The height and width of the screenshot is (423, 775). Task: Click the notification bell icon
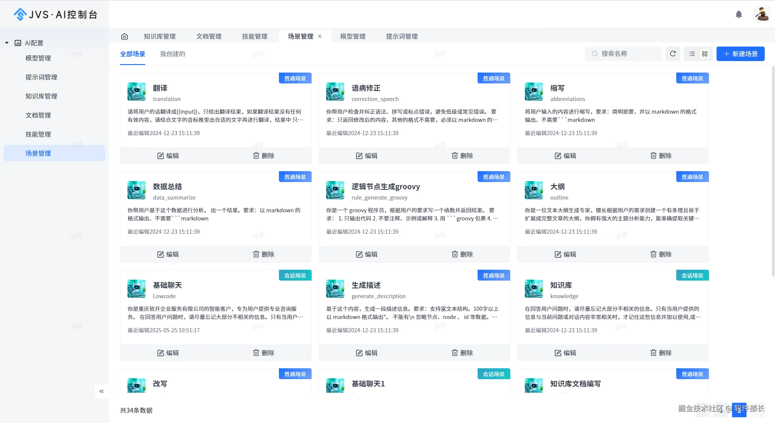click(739, 14)
